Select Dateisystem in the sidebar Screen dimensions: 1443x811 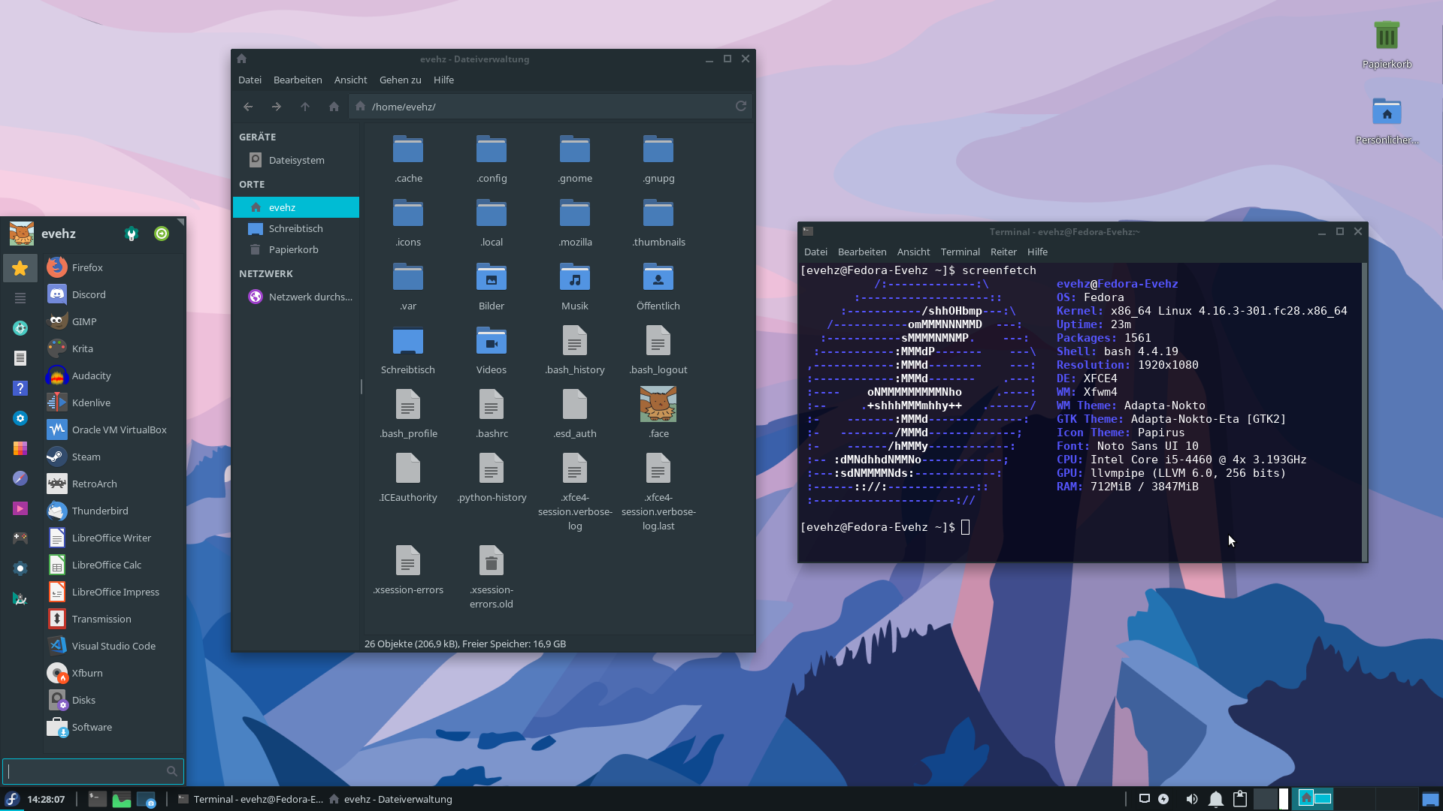(x=296, y=160)
